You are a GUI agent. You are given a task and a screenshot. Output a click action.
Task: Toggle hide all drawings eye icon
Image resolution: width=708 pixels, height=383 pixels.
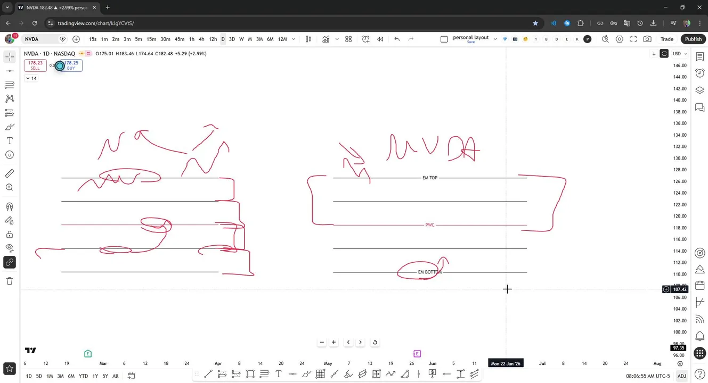click(x=10, y=248)
